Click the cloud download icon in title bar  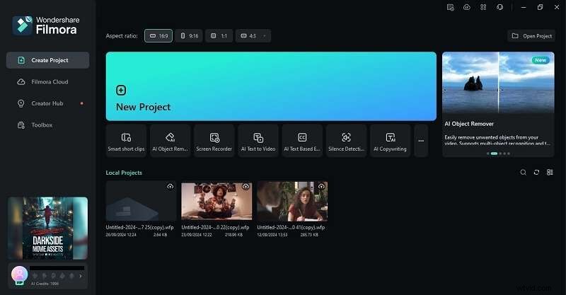click(466, 7)
